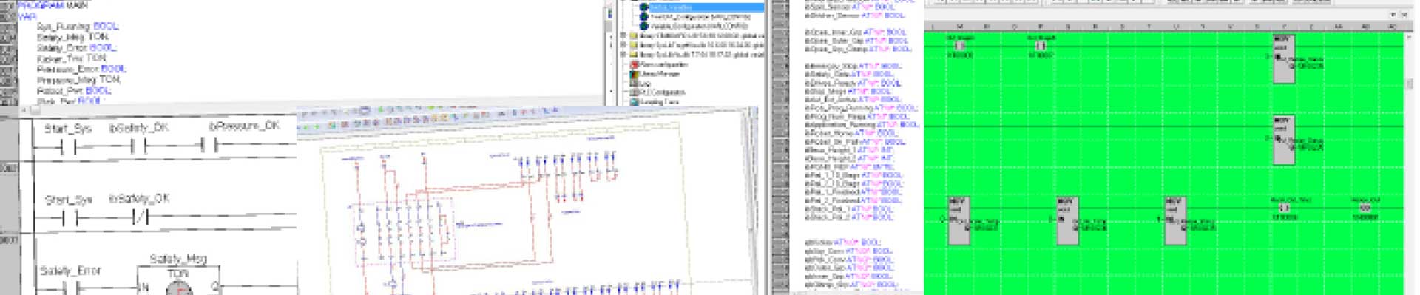Select the Sys_Running BOOL declaration line
This screenshot has width=1420, height=295.
tap(78, 26)
